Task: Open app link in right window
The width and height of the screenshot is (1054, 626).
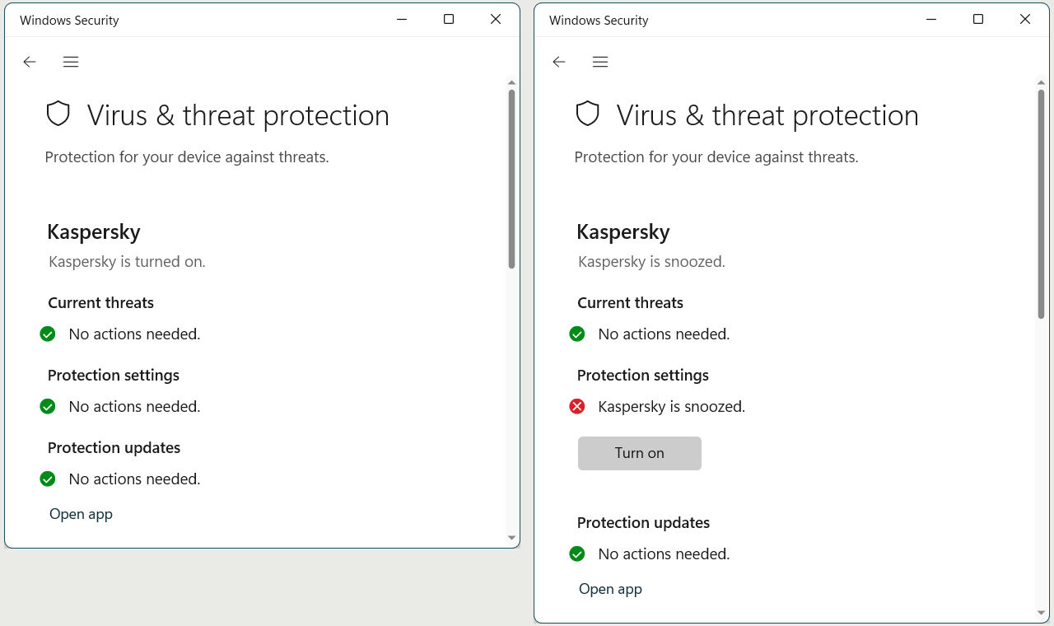Action: 610,589
